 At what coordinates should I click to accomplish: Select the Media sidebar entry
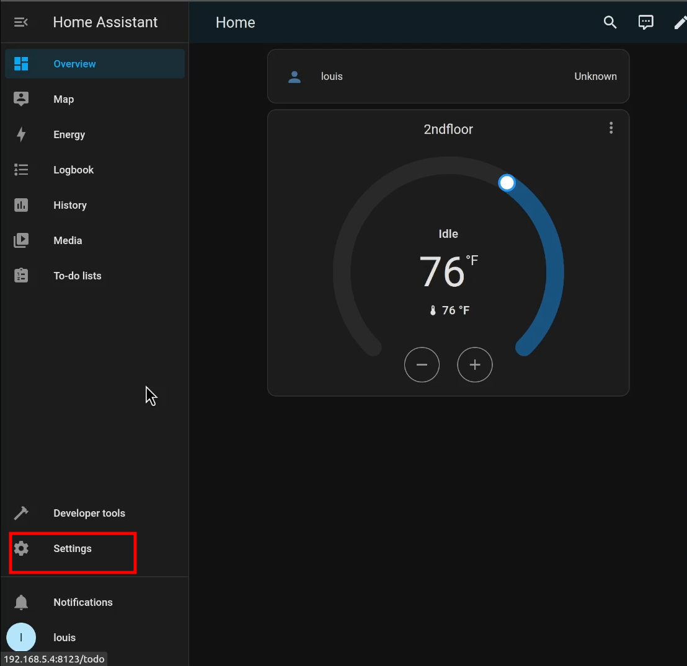pyautogui.click(x=95, y=240)
